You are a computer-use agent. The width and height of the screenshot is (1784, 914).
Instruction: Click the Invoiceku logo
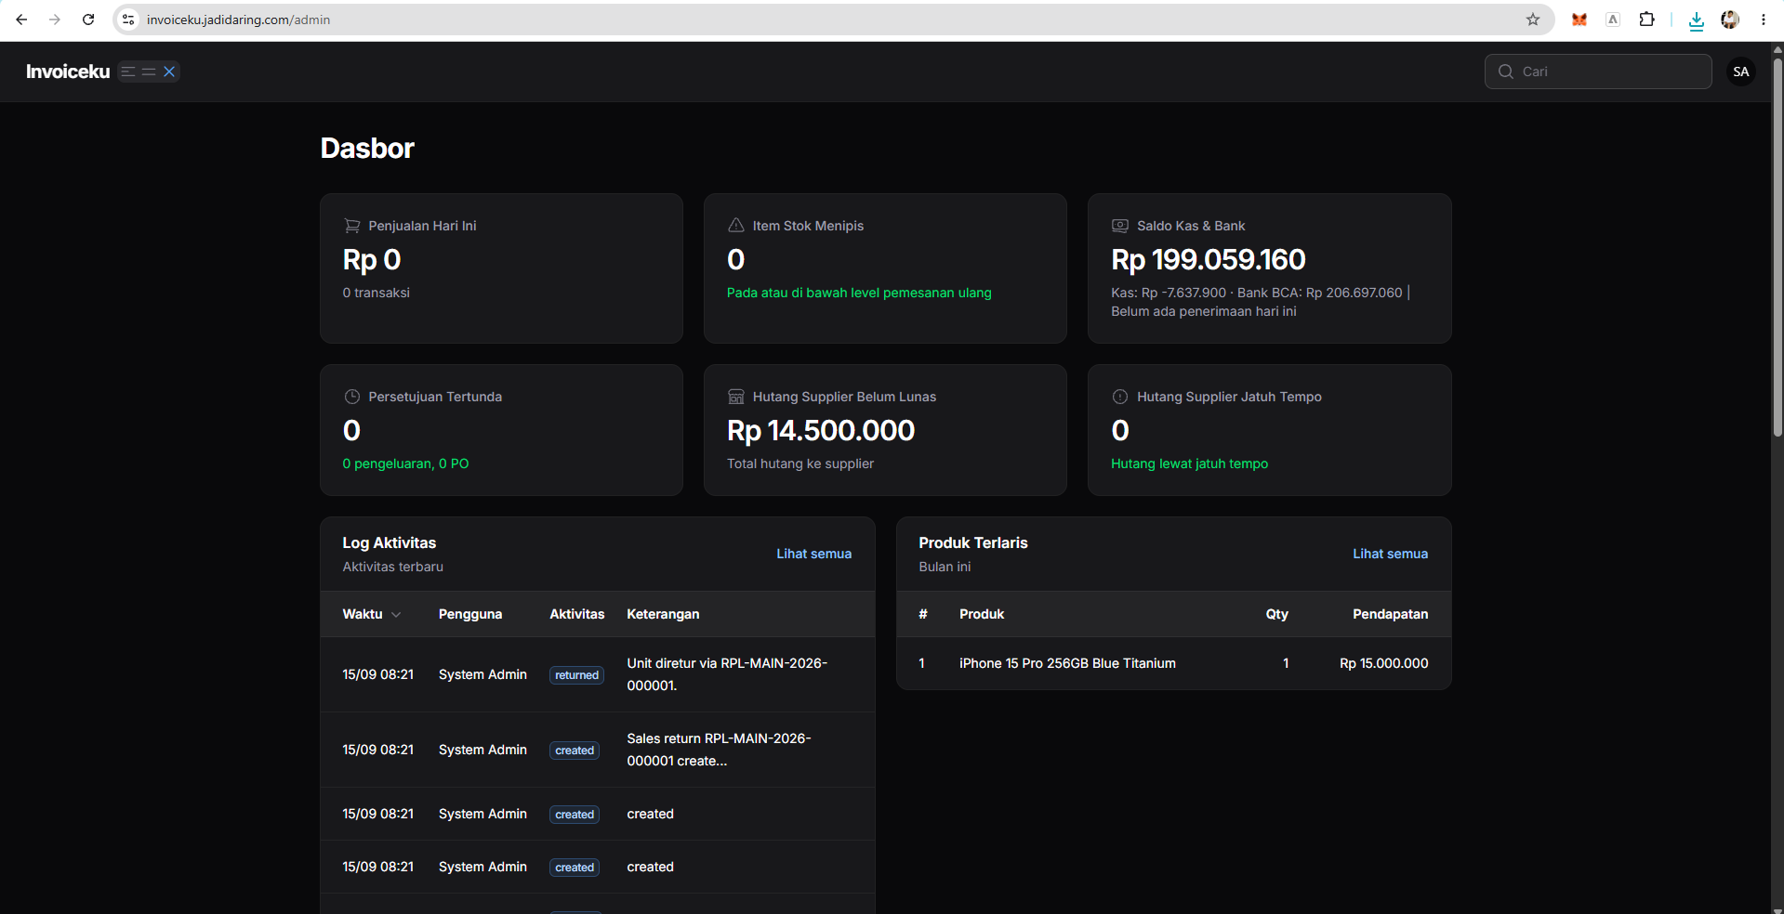[x=68, y=72]
